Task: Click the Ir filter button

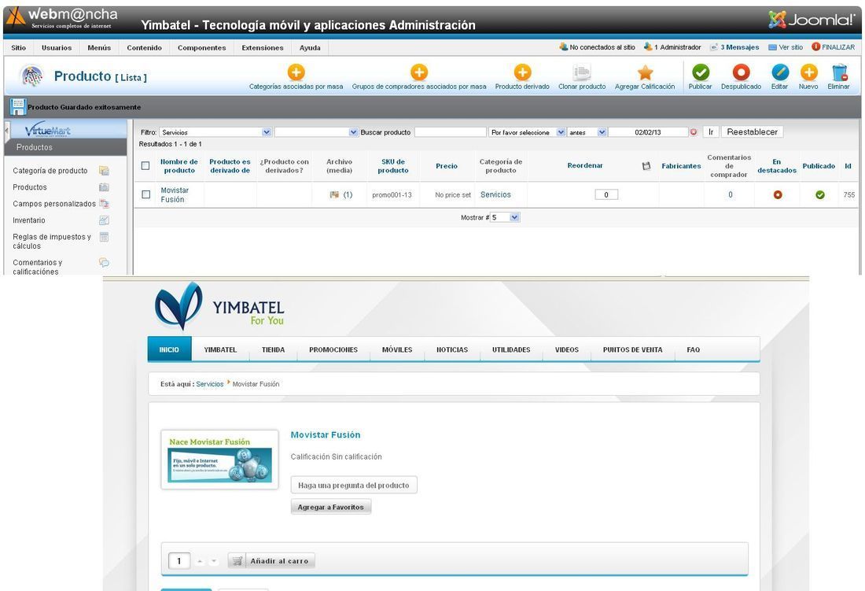Action: point(711,132)
